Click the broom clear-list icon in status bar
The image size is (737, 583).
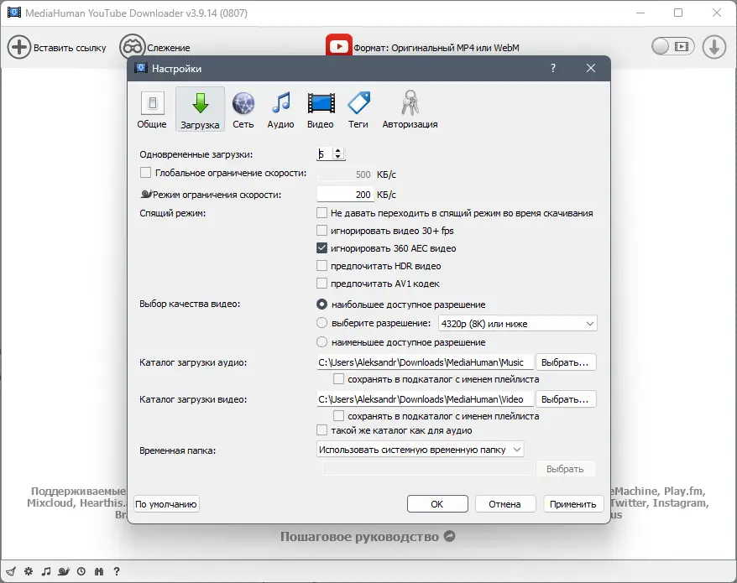click(11, 571)
